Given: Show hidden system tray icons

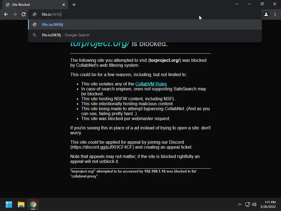Looking at the screenshot, I should pyautogui.click(x=240, y=204).
